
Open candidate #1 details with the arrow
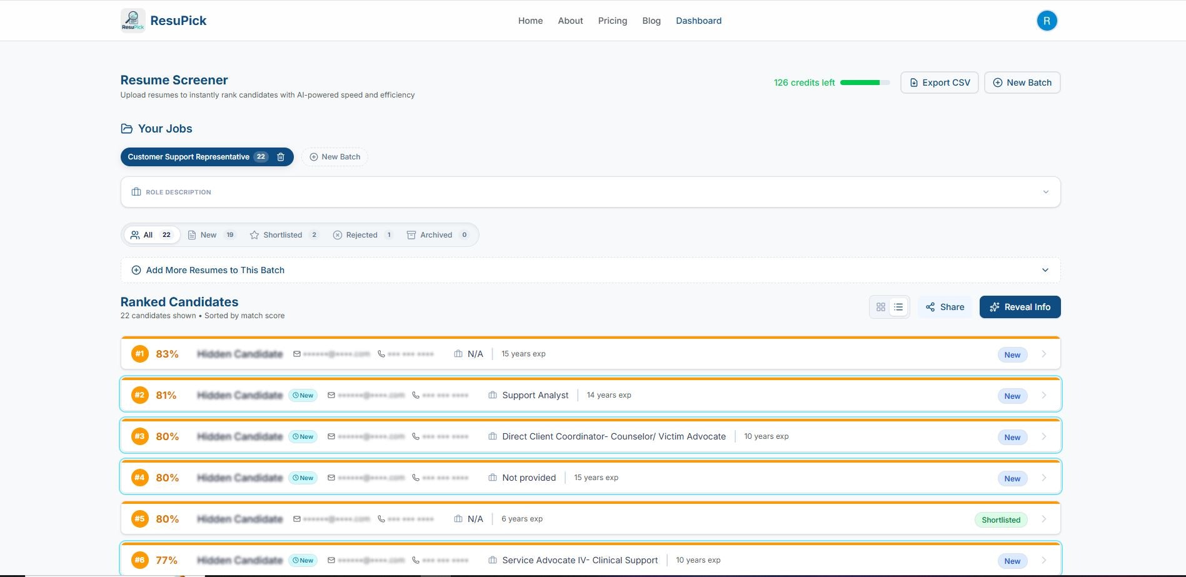click(1044, 354)
